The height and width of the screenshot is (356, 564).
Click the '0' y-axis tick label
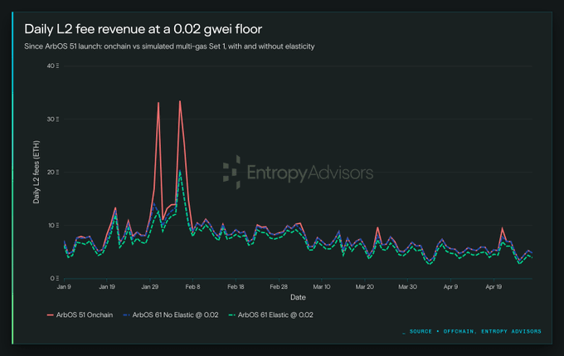click(54, 278)
